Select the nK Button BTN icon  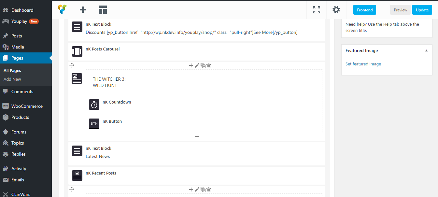pos(94,124)
